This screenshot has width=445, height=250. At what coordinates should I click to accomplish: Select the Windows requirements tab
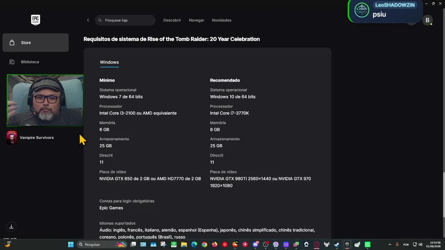coord(110,62)
